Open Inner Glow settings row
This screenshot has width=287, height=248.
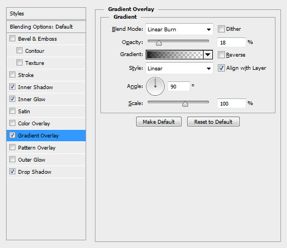[x=46, y=99]
